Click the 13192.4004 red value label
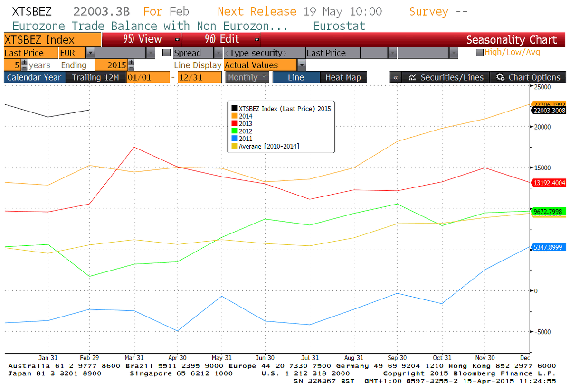Screen dimensions: 570x392 [x=549, y=182]
